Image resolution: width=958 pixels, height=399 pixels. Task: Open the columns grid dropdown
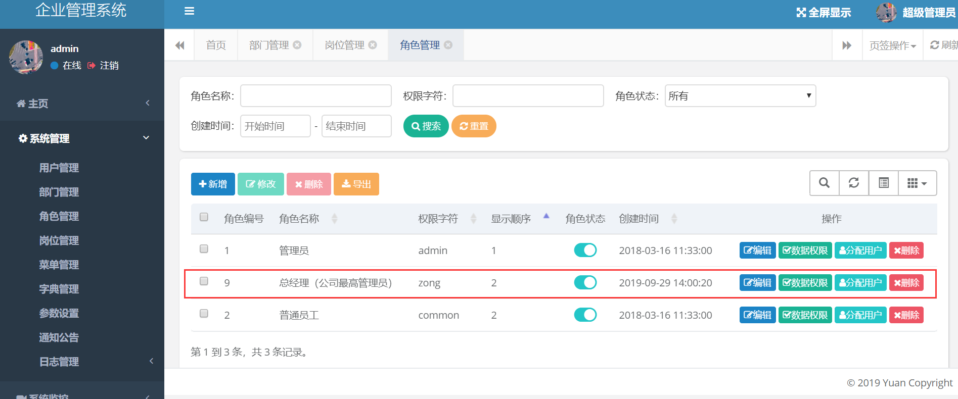tap(917, 183)
